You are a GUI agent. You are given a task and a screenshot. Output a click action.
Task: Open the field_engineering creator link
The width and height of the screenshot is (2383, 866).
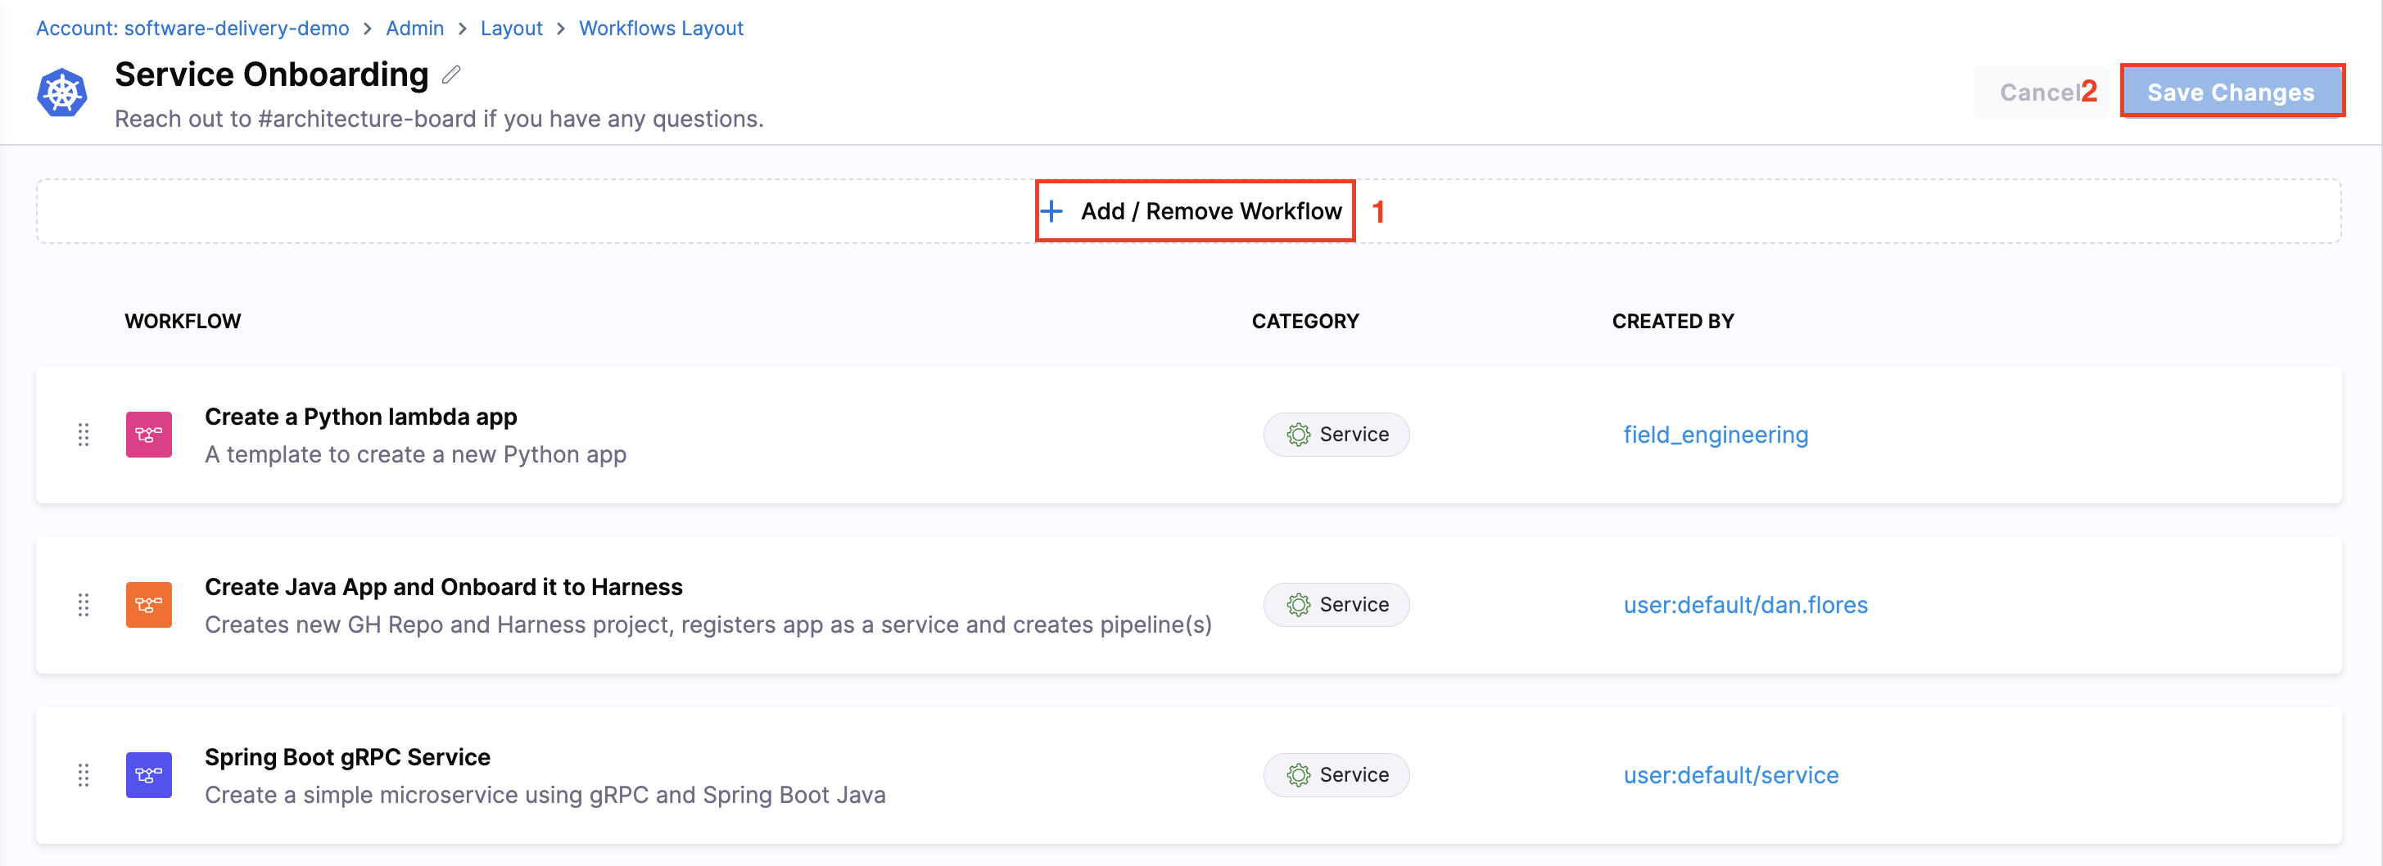pos(1715,434)
